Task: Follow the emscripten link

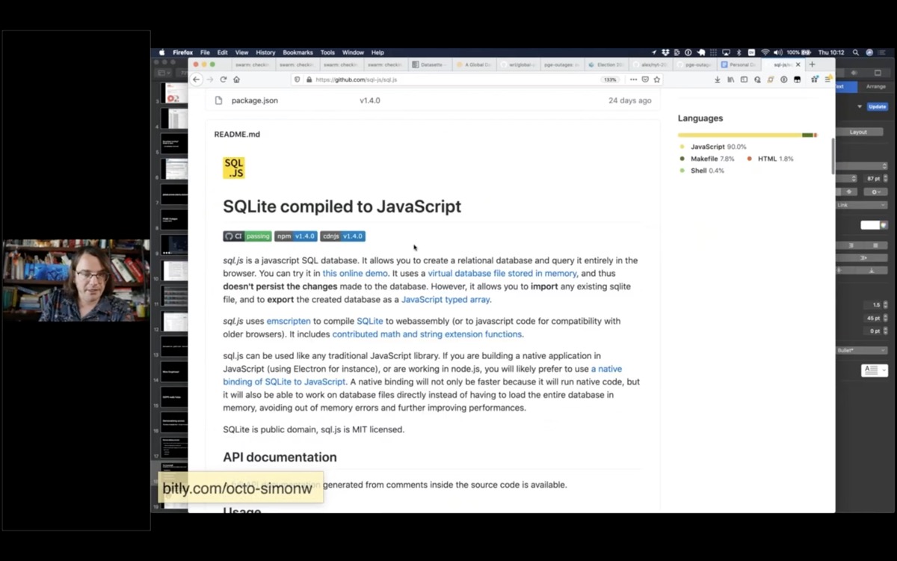Action: point(289,321)
